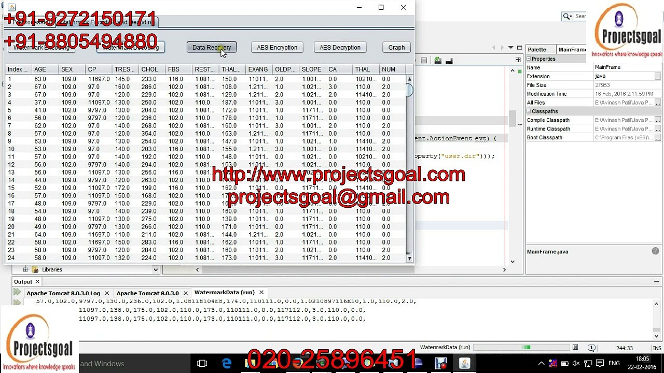Collapse the Classpaths section

529,111
